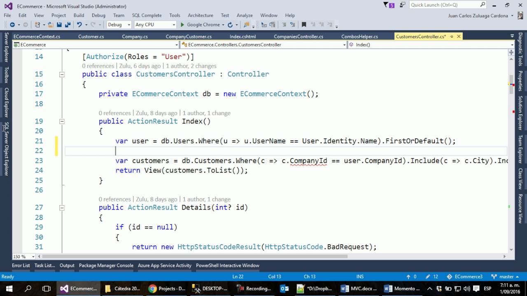This screenshot has height=296, width=527.
Task: Close the CustomersController.cs tab
Action: point(459,37)
